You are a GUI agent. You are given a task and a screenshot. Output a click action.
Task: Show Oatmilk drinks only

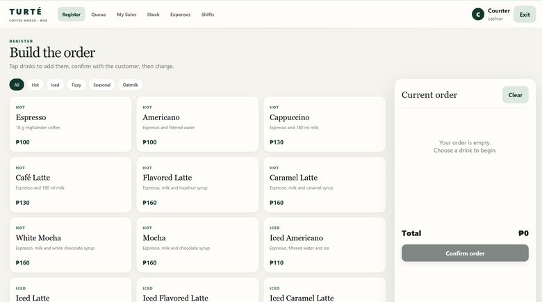tap(131, 85)
